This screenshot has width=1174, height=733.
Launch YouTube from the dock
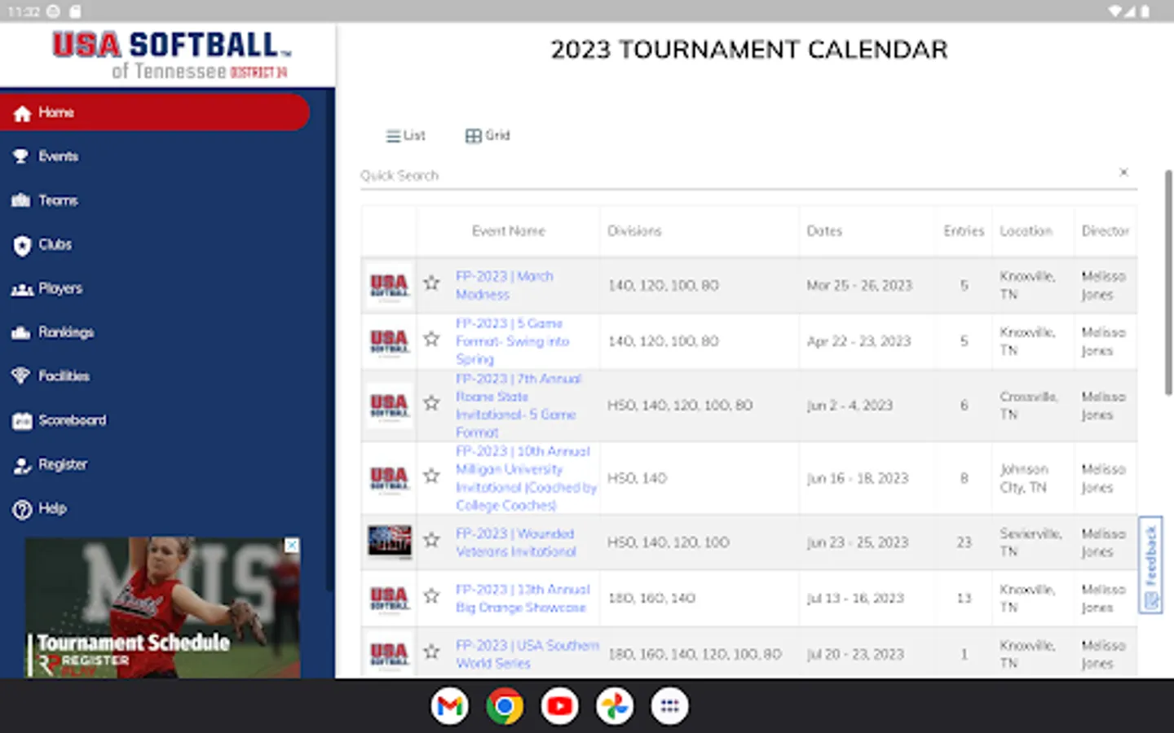click(559, 706)
